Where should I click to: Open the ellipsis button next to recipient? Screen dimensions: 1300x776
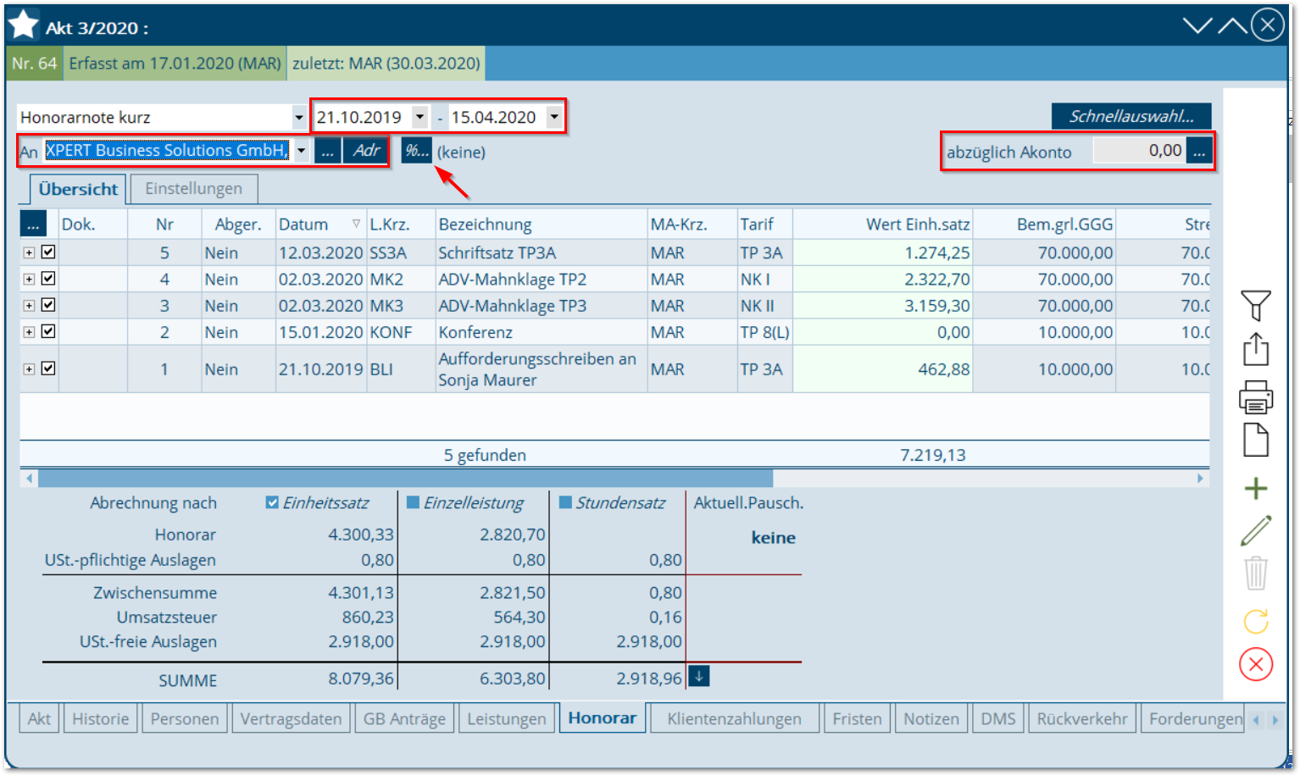click(327, 151)
